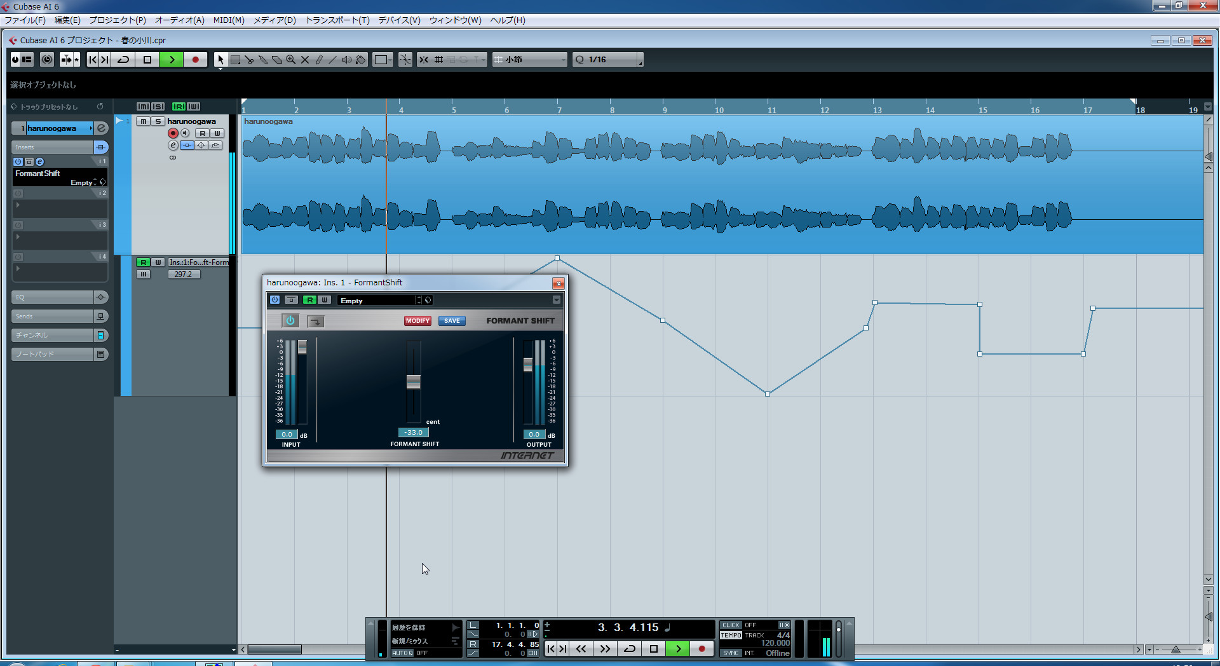This screenshot has height=666, width=1220.
Task: Toggle Record Enable on harunoogawa track
Action: tap(173, 133)
